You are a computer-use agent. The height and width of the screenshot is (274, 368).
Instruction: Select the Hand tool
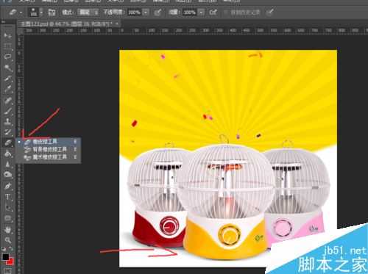pyautogui.click(x=8, y=230)
